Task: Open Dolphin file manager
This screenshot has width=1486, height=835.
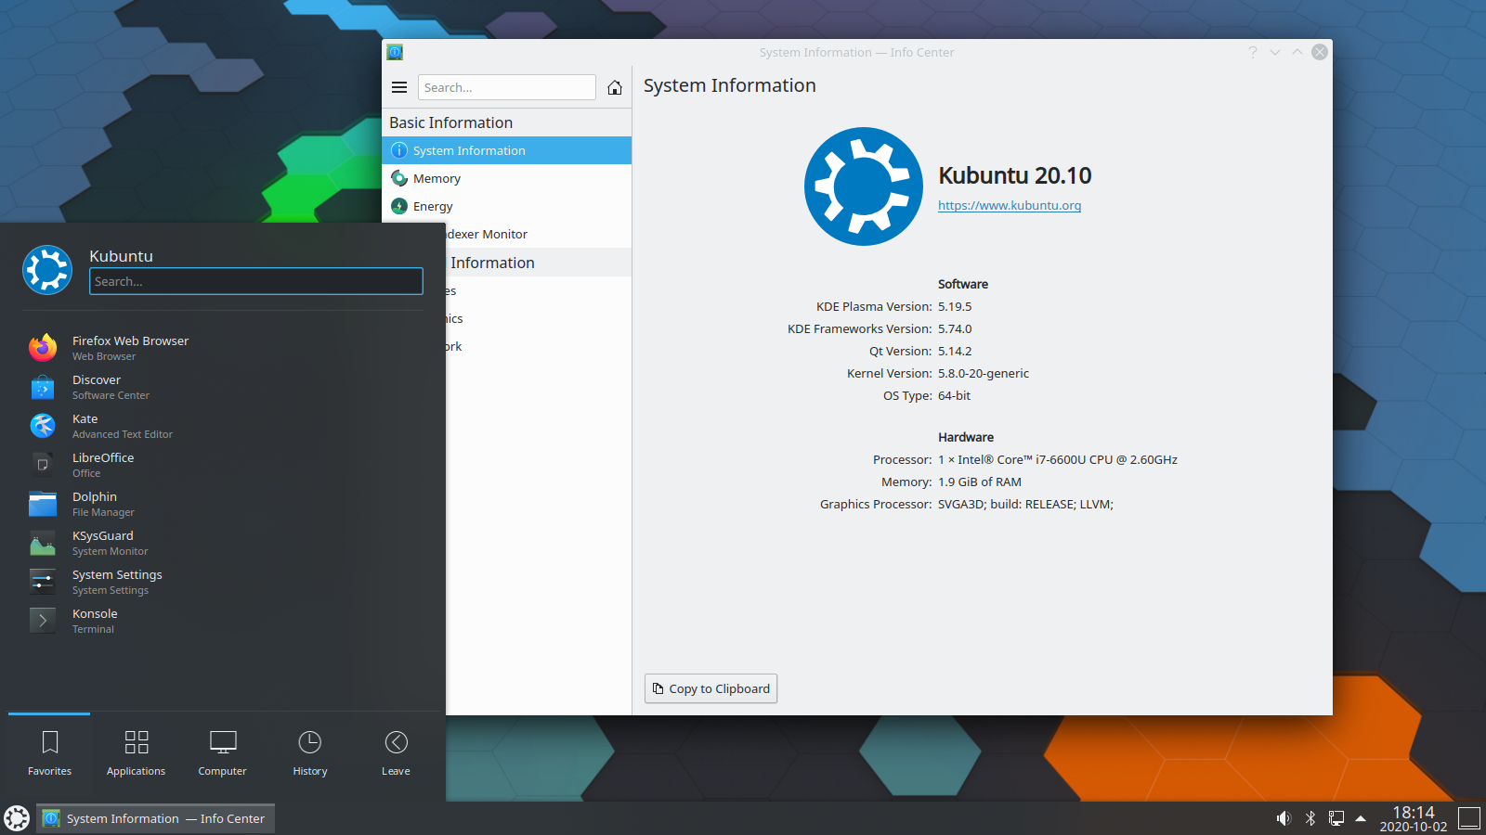Action: pyautogui.click(x=223, y=504)
